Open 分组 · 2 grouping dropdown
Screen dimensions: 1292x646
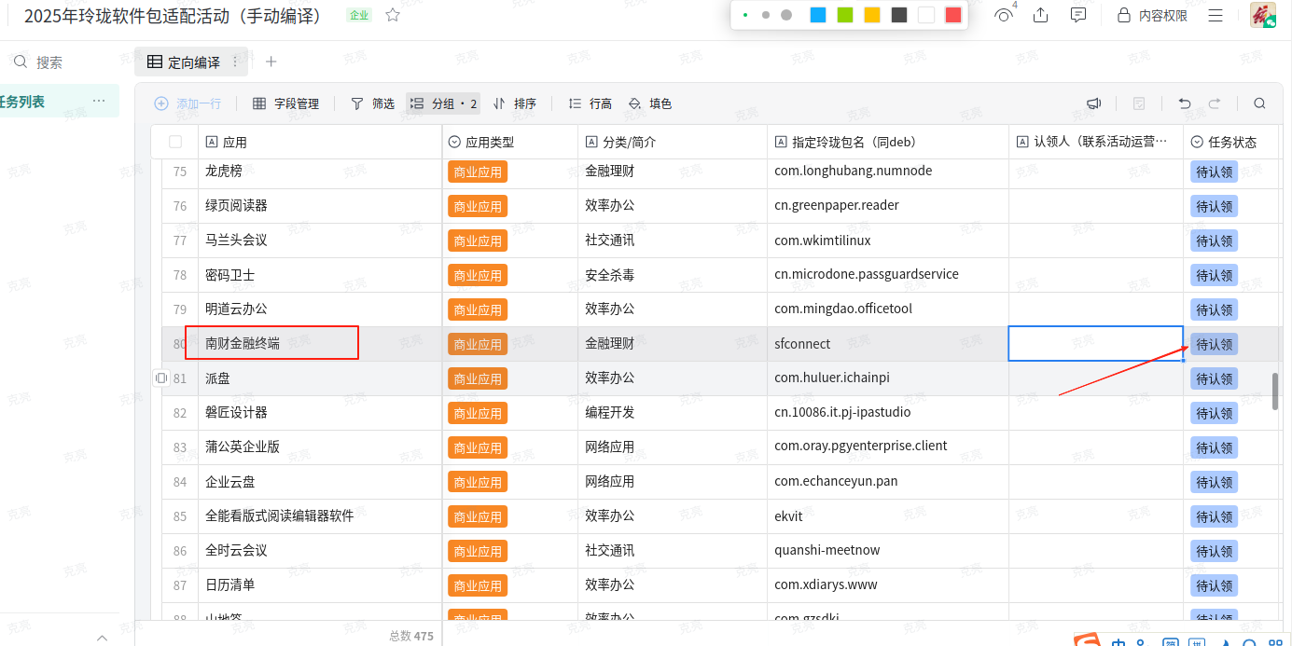coord(443,103)
